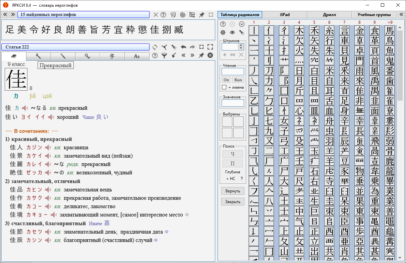The width and height of the screenshot is (406, 263).
Task: Click the key icon tab
Action: point(87,56)
